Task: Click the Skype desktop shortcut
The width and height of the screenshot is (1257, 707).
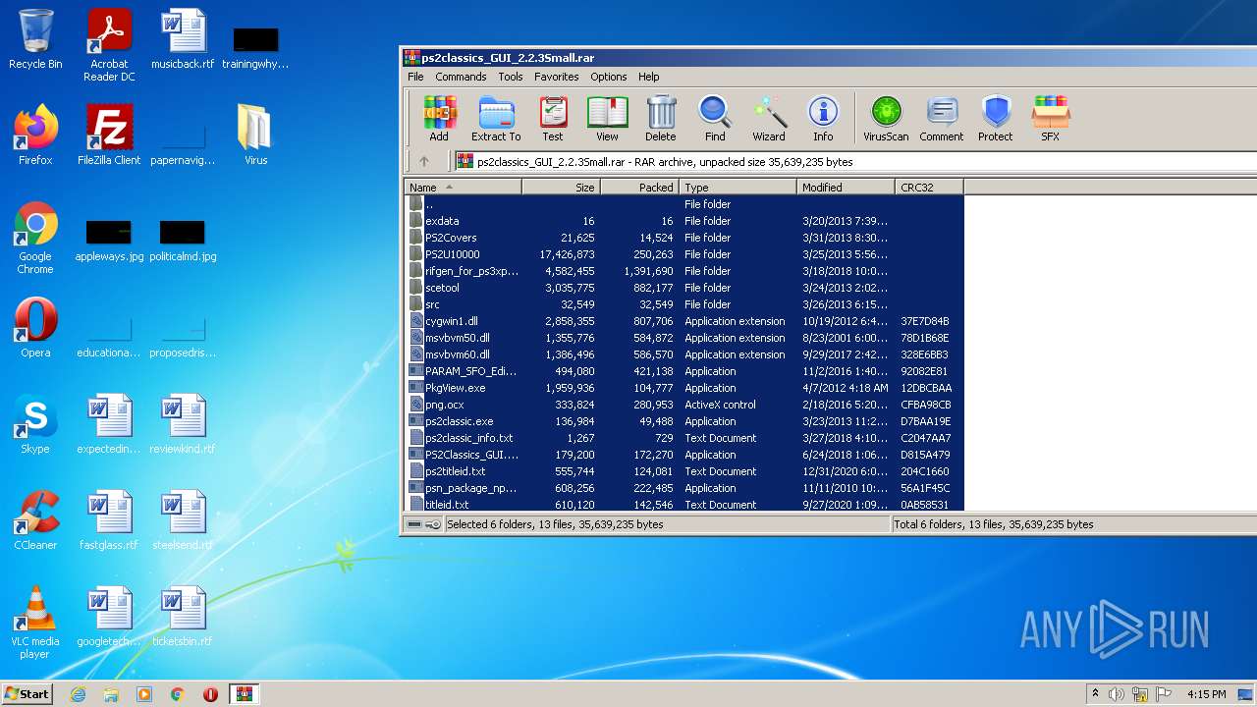Action: 35,424
